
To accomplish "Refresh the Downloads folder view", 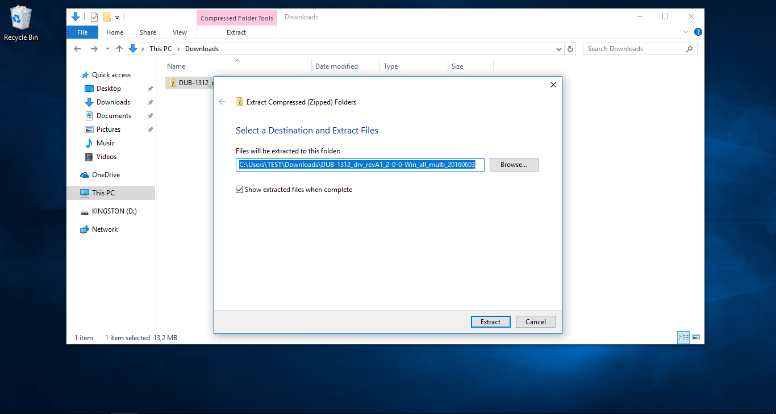I will [571, 49].
